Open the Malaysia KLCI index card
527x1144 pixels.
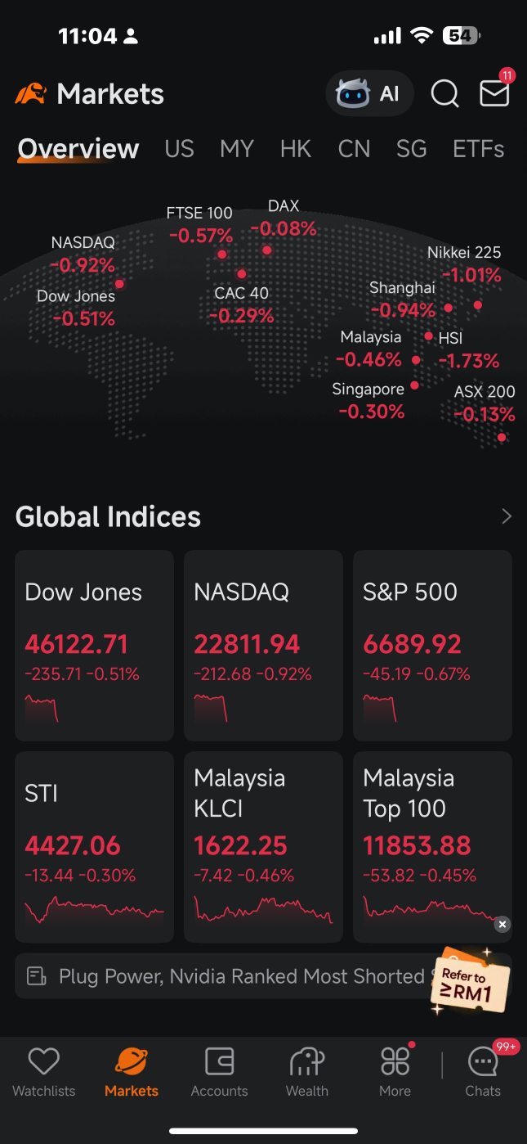tap(263, 846)
